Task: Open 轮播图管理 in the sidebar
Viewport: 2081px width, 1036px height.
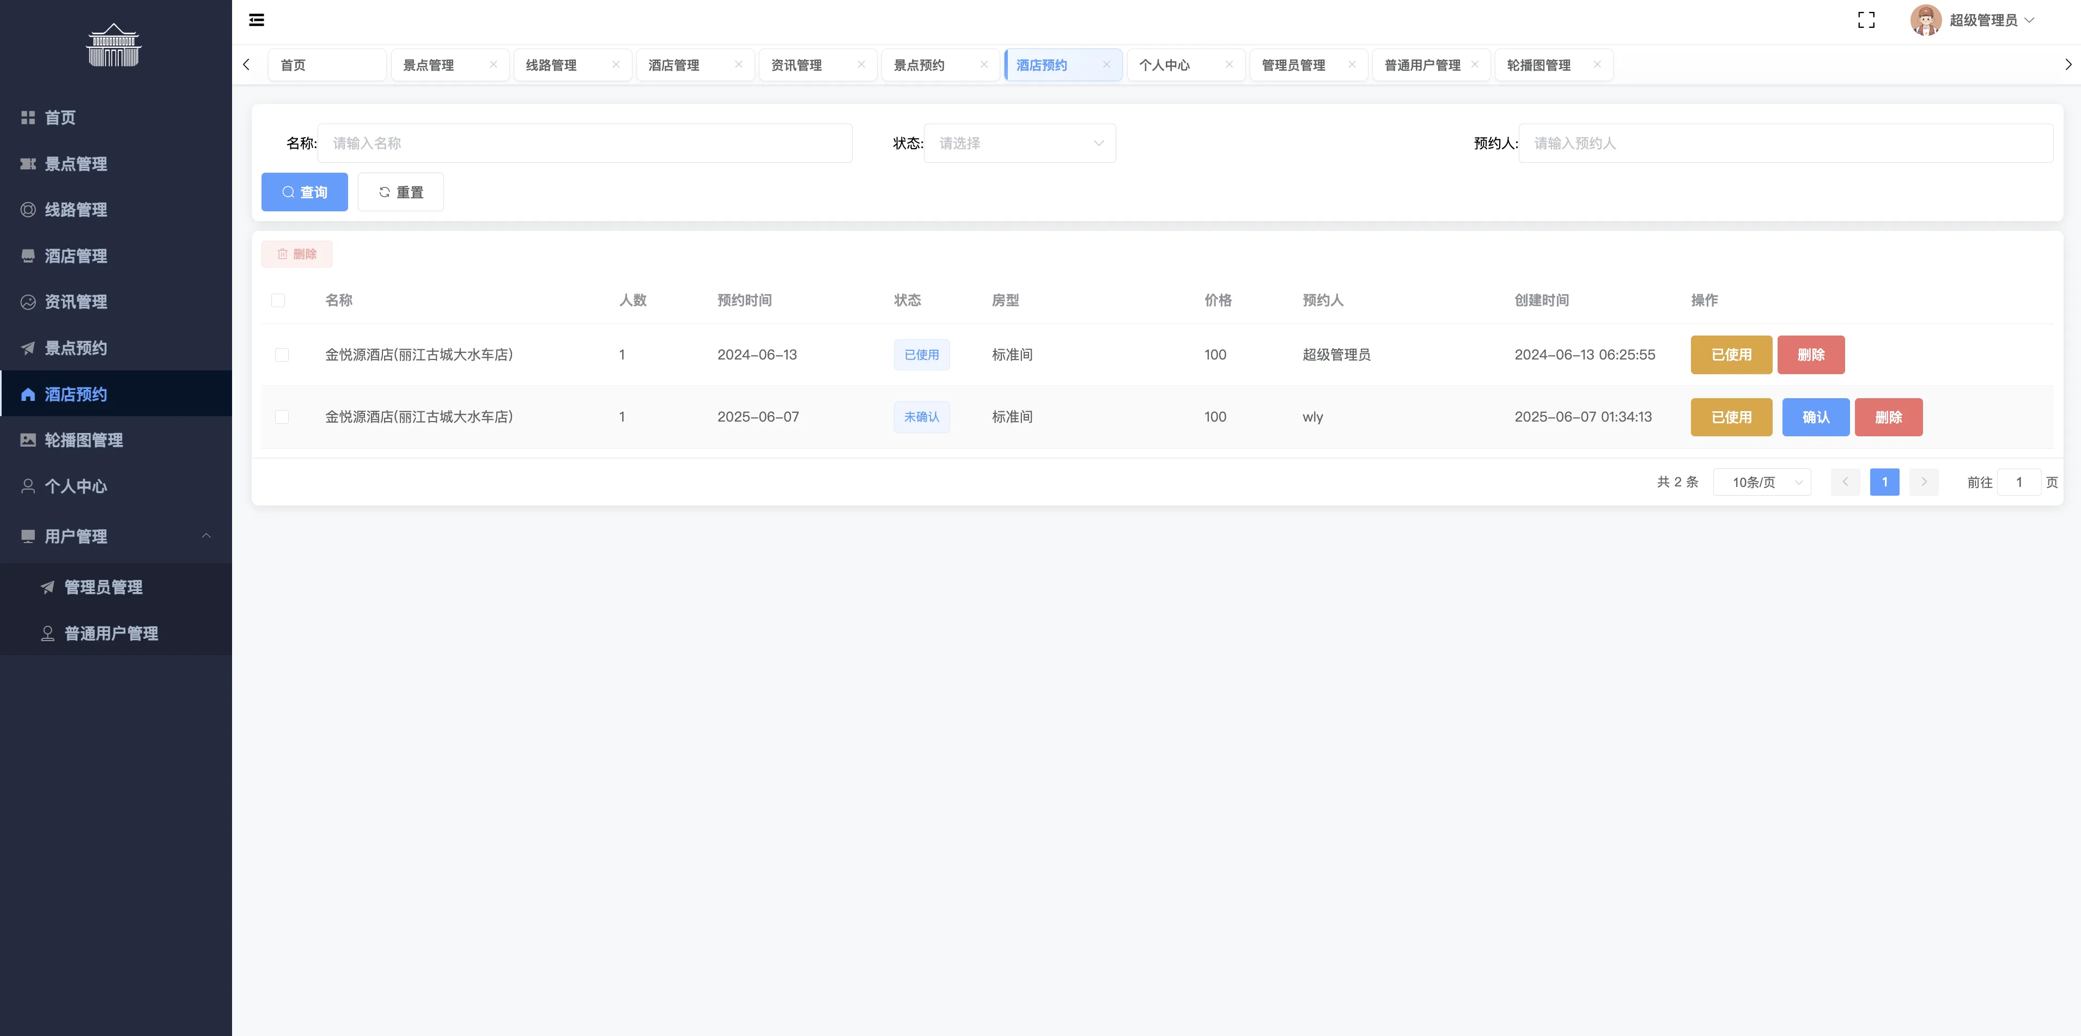Action: (83, 440)
